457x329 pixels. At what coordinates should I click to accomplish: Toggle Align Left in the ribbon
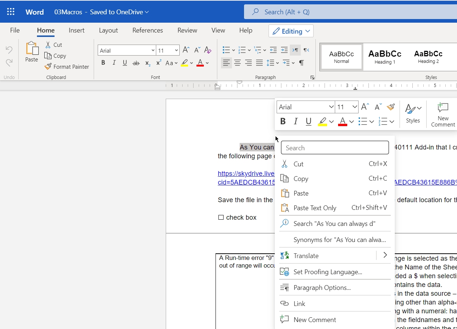coord(226,63)
